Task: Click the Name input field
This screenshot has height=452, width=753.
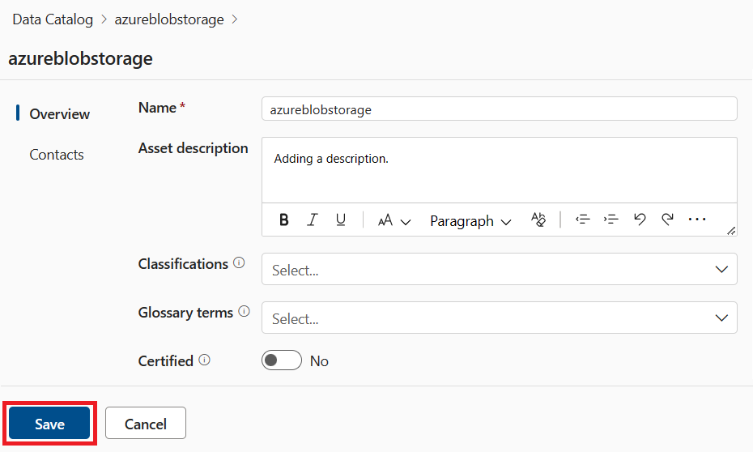Action: click(499, 109)
